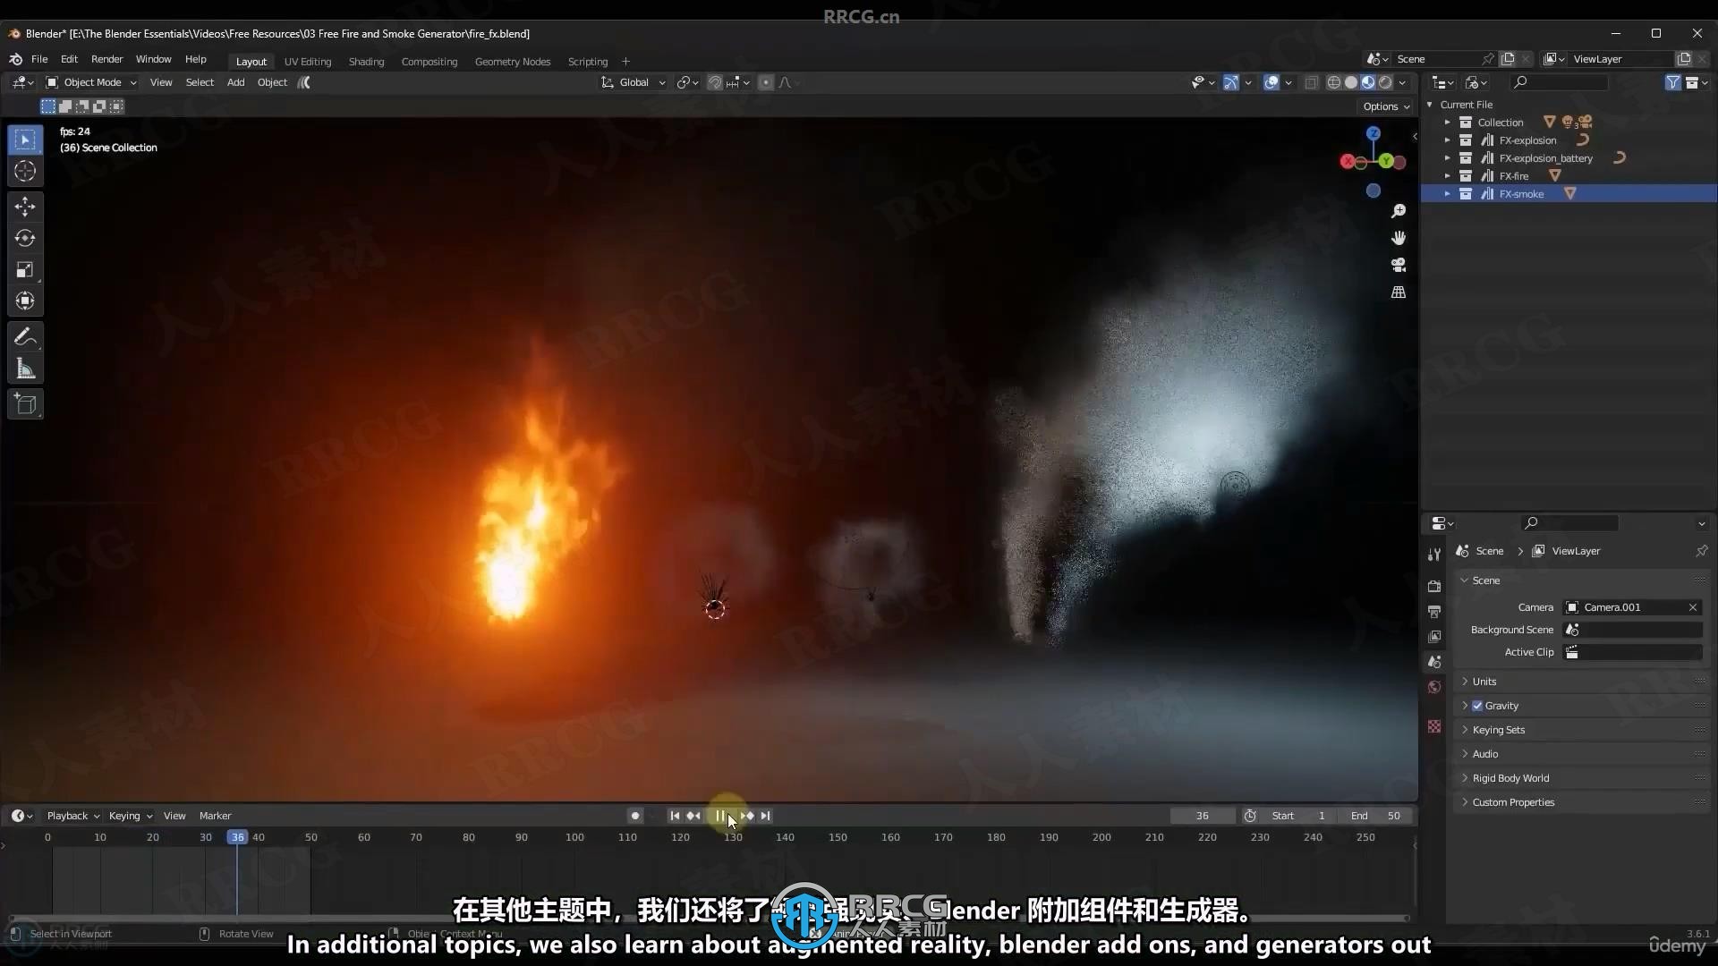This screenshot has height=966, width=1718.
Task: Open the Object Mode dropdown
Action: click(90, 82)
